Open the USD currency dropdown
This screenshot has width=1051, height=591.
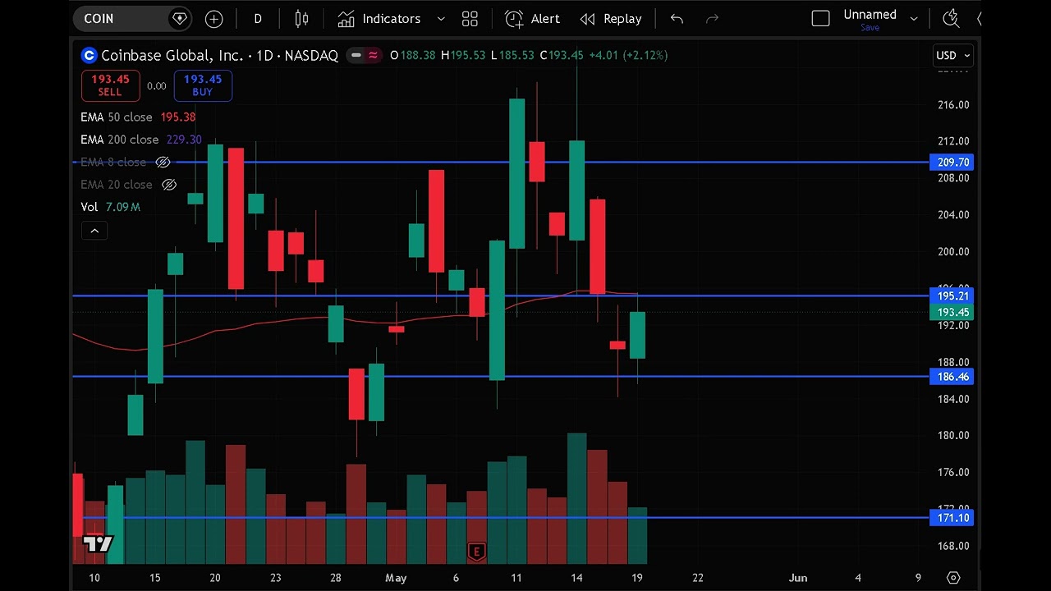coord(953,55)
